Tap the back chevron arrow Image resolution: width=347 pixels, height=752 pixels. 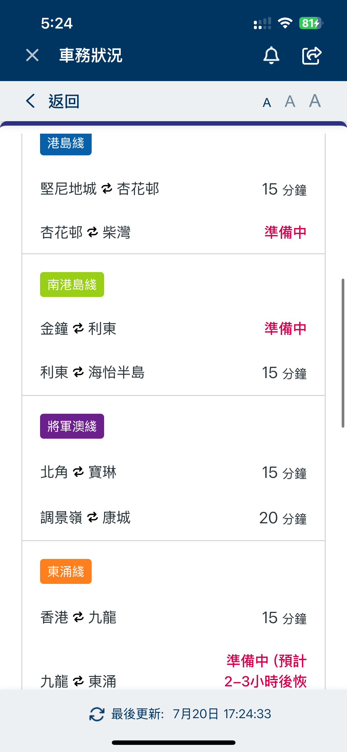31,101
